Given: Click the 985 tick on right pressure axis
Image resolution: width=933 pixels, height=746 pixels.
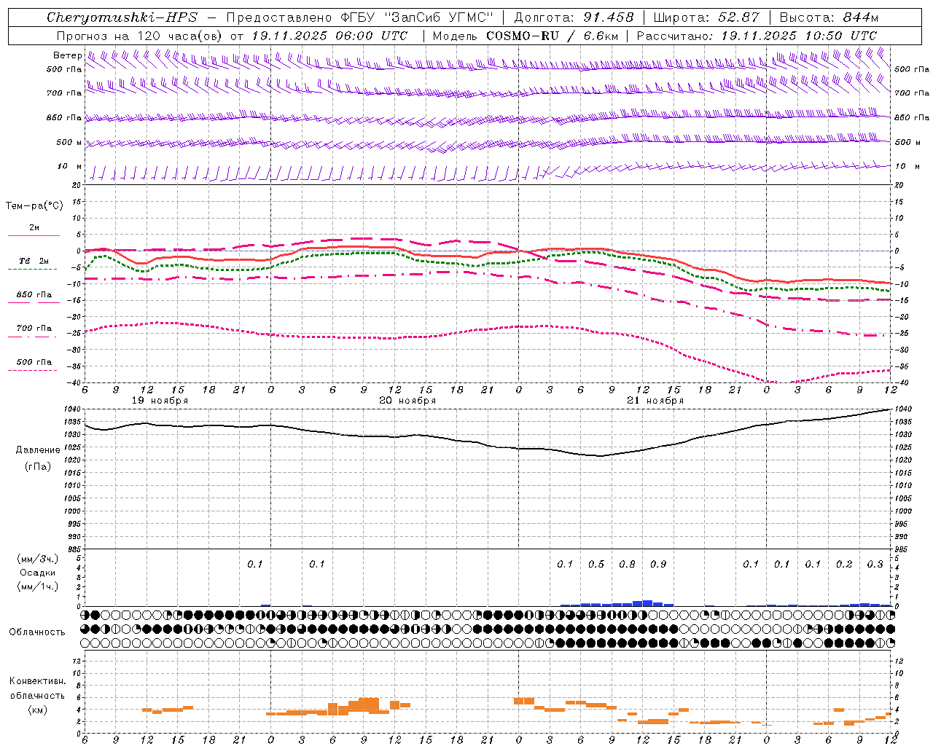Looking at the screenshot, I should [902, 550].
